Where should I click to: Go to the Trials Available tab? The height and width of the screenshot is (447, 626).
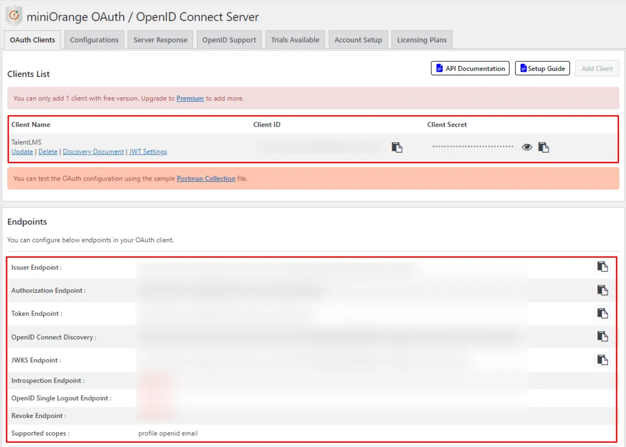point(295,40)
